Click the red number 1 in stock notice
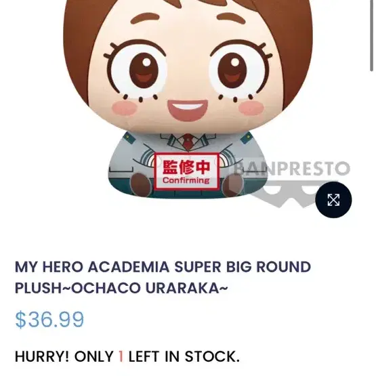 [x=121, y=356]
